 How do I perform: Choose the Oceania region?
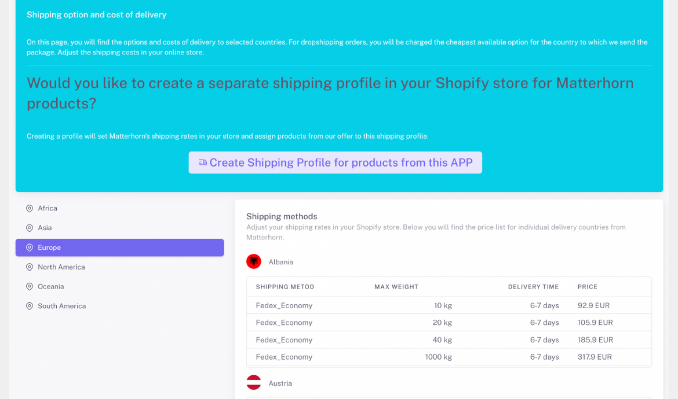[120, 286]
